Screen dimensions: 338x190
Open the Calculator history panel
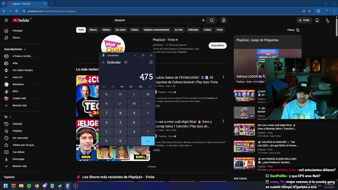(151, 62)
